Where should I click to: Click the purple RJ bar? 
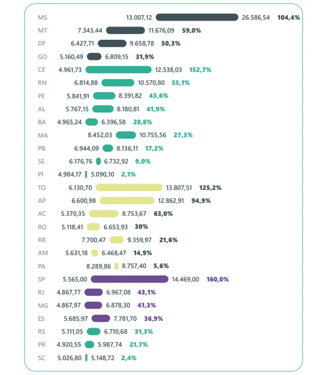point(94,292)
